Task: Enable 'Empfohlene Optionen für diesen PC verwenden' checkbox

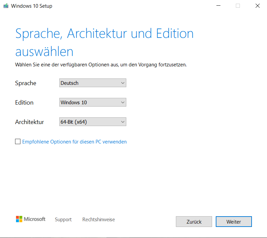Action: 18,141
